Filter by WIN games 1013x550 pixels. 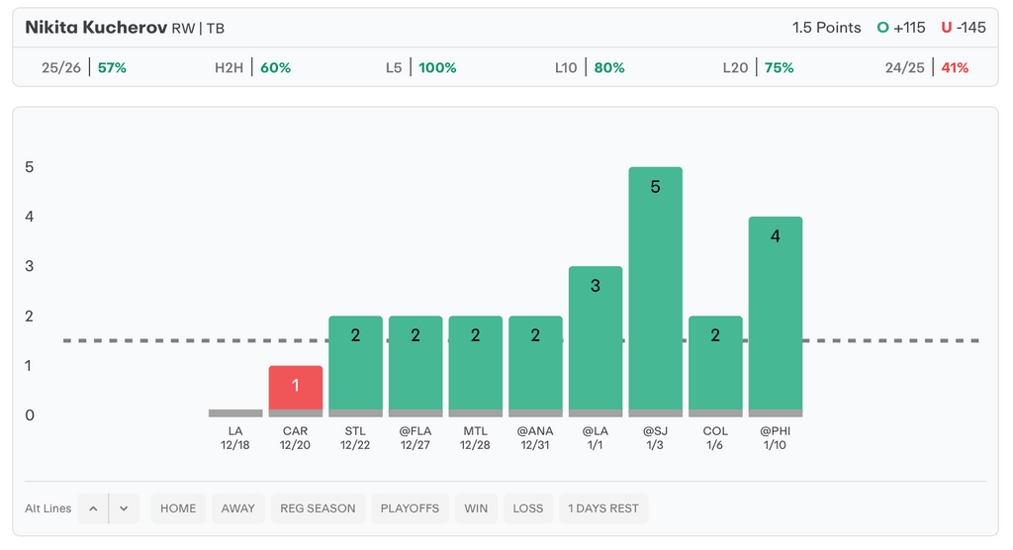pyautogui.click(x=476, y=508)
